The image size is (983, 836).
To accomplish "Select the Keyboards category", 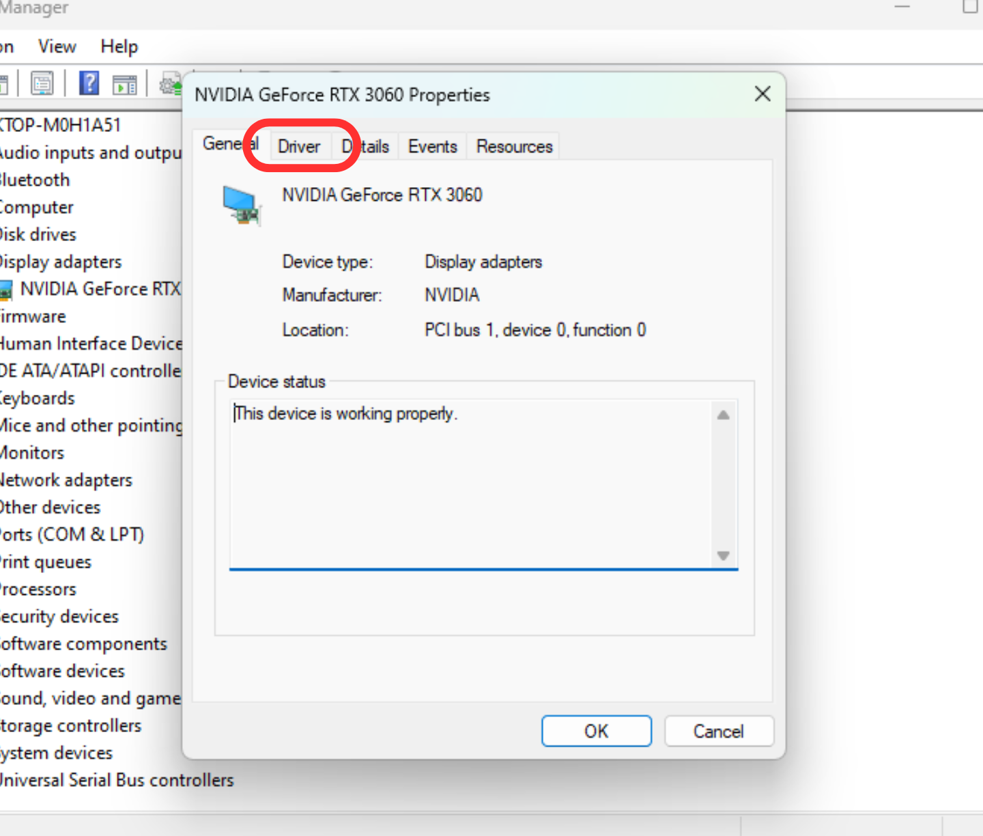I will coord(37,398).
